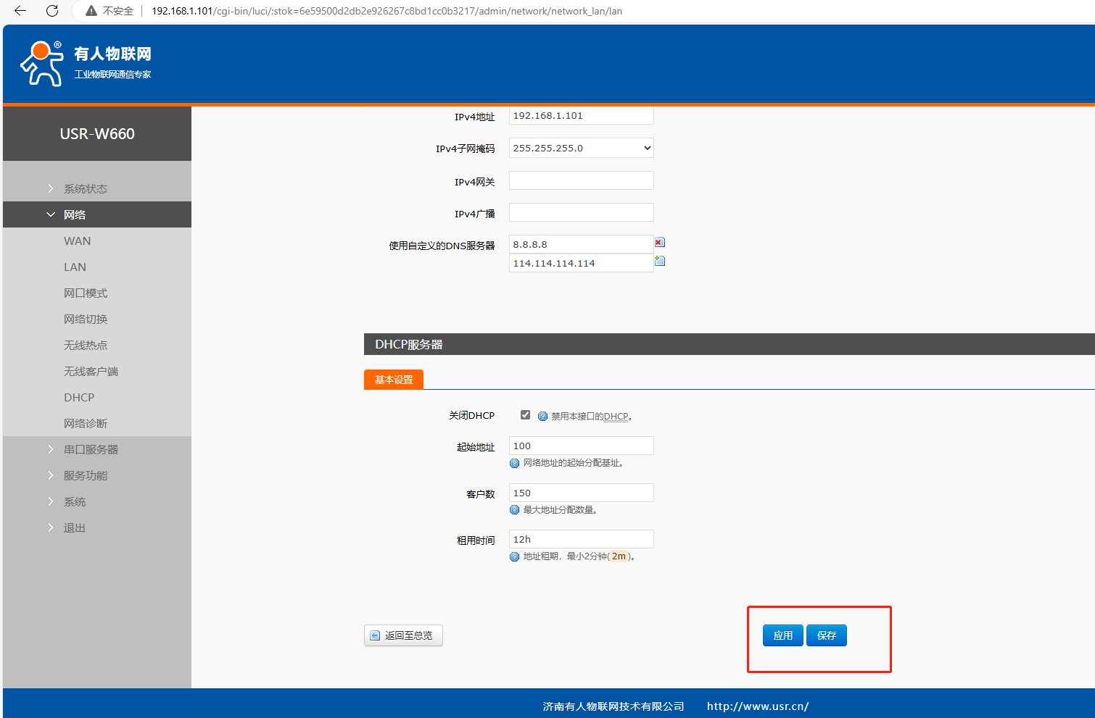This screenshot has width=1095, height=718.
Task: Collapse the 网络 sidebar section
Action: (75, 214)
